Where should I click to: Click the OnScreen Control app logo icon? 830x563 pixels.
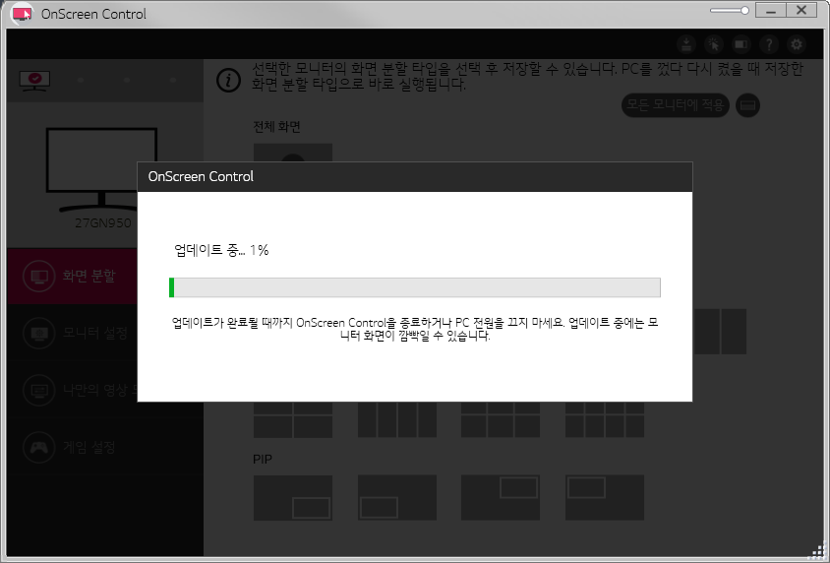(22, 14)
